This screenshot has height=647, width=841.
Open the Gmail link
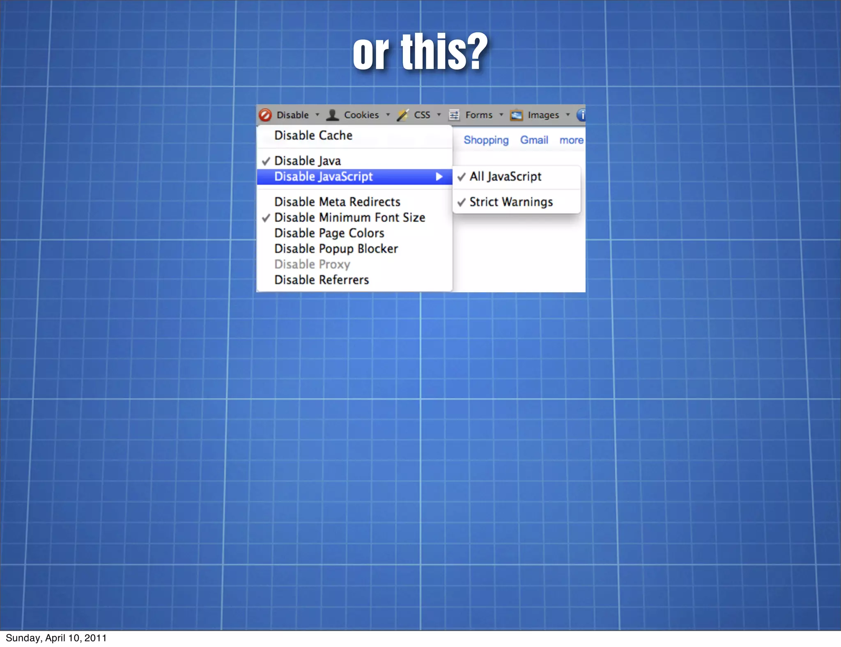[534, 140]
